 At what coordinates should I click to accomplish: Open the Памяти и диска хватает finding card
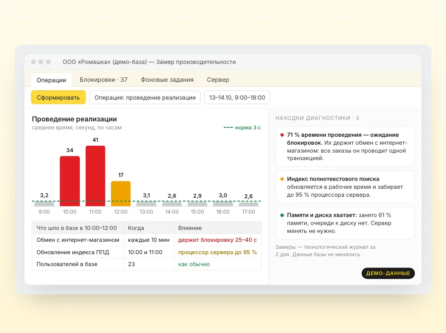(x=345, y=223)
